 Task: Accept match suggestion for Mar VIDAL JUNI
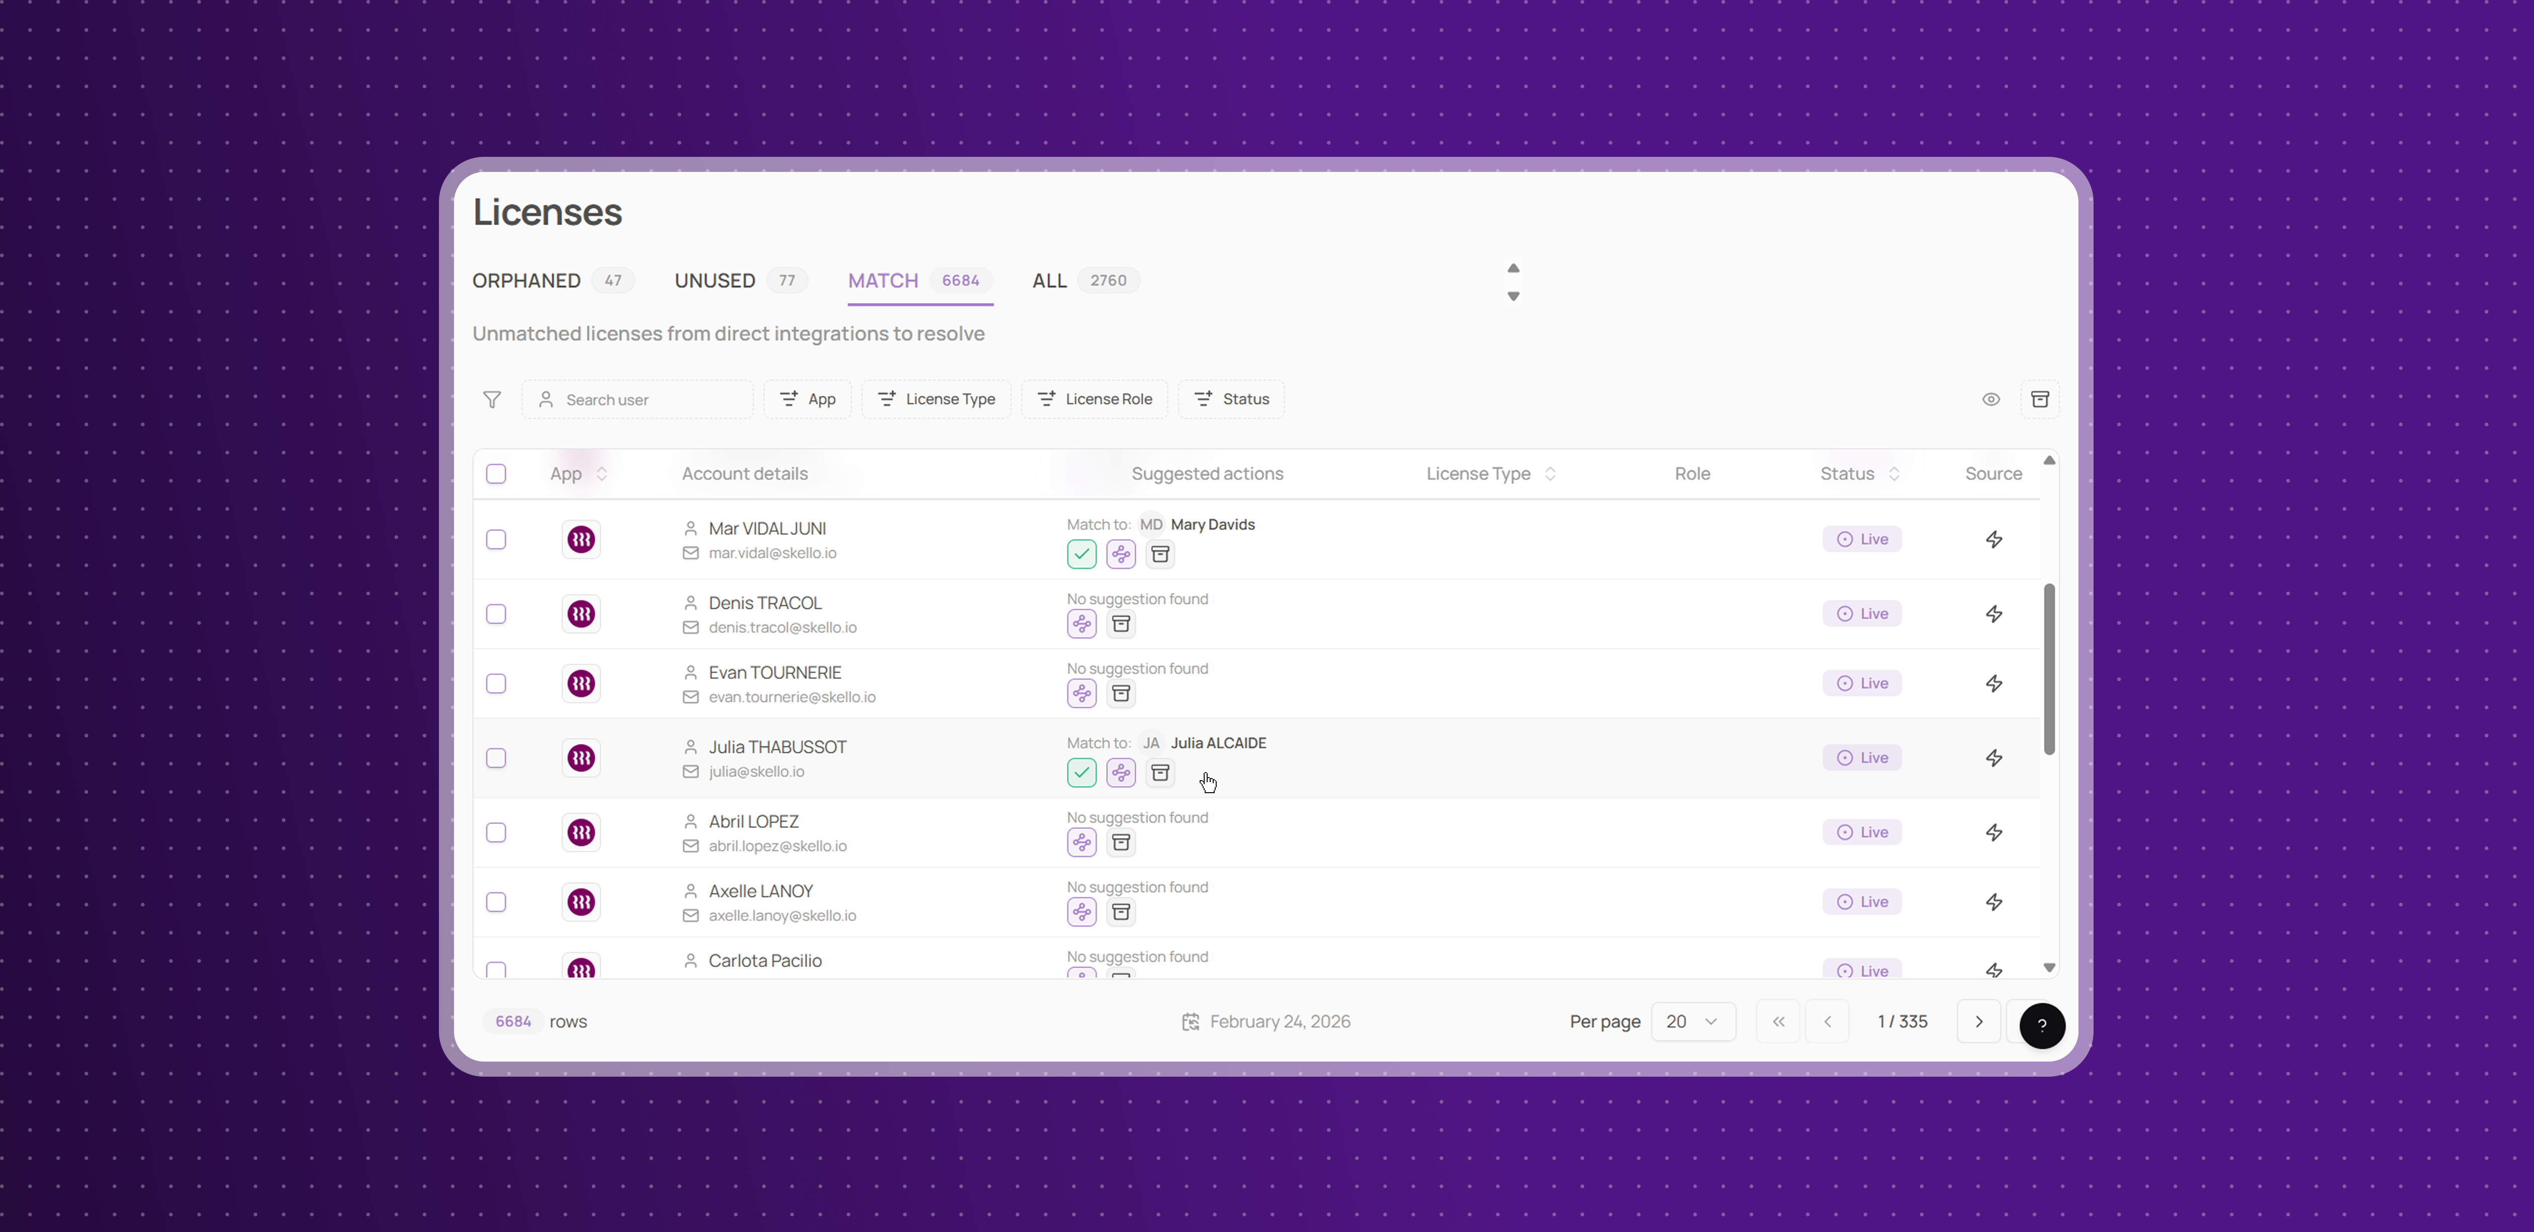tap(1081, 554)
